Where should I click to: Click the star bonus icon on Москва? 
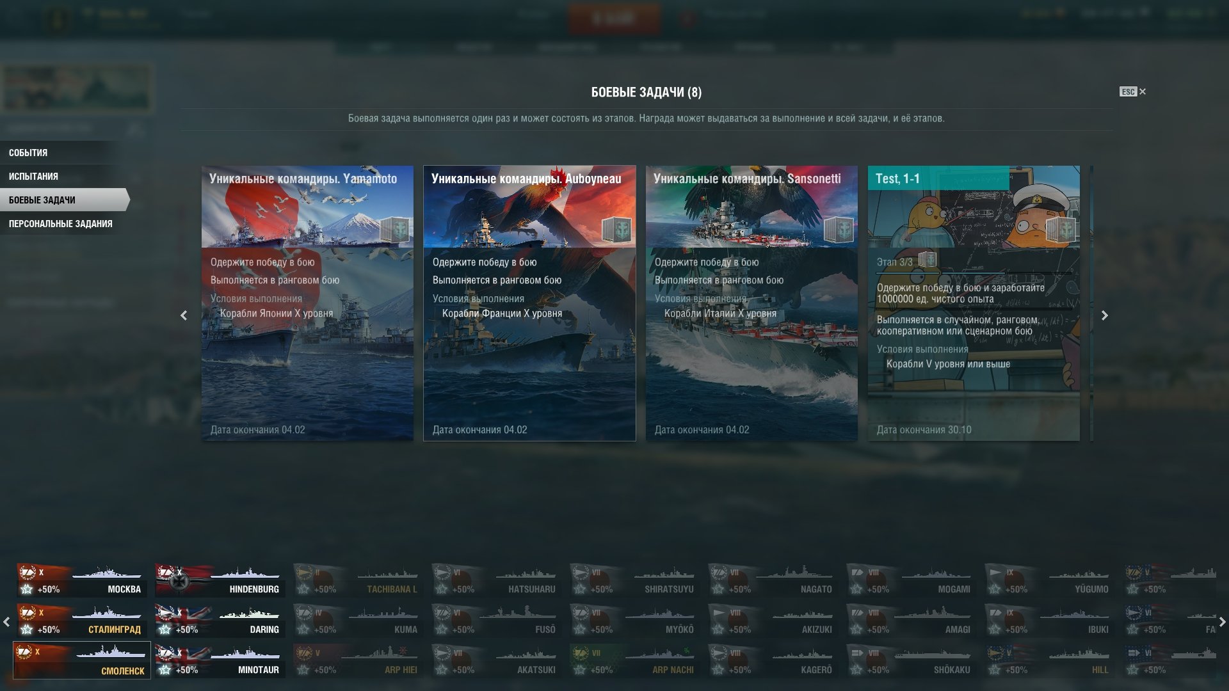27,589
